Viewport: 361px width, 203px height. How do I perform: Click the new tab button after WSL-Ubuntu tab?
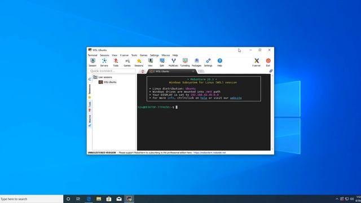(201, 72)
